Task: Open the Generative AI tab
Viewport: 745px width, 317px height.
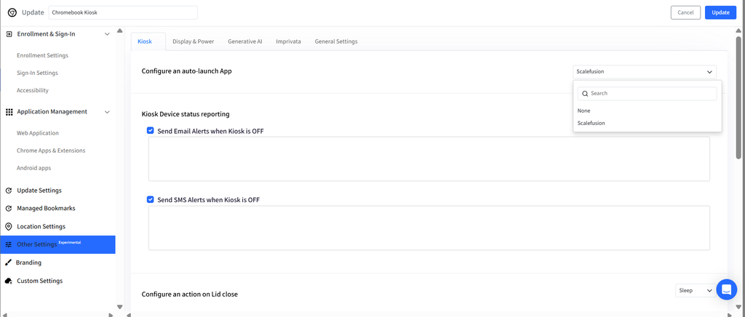Action: coord(244,41)
